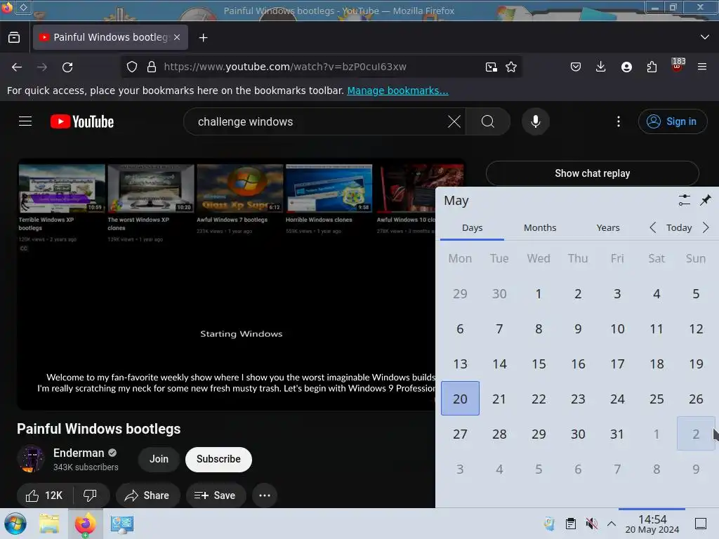The width and height of the screenshot is (719, 539).
Task: Open a new browser tab
Action: pos(203,38)
